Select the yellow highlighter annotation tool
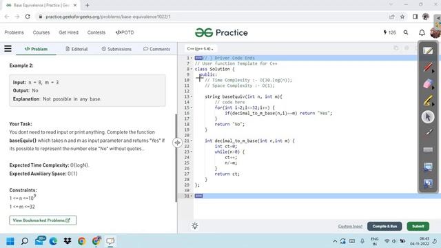Screen dimensions: 441x248 pyautogui.click(x=428, y=101)
